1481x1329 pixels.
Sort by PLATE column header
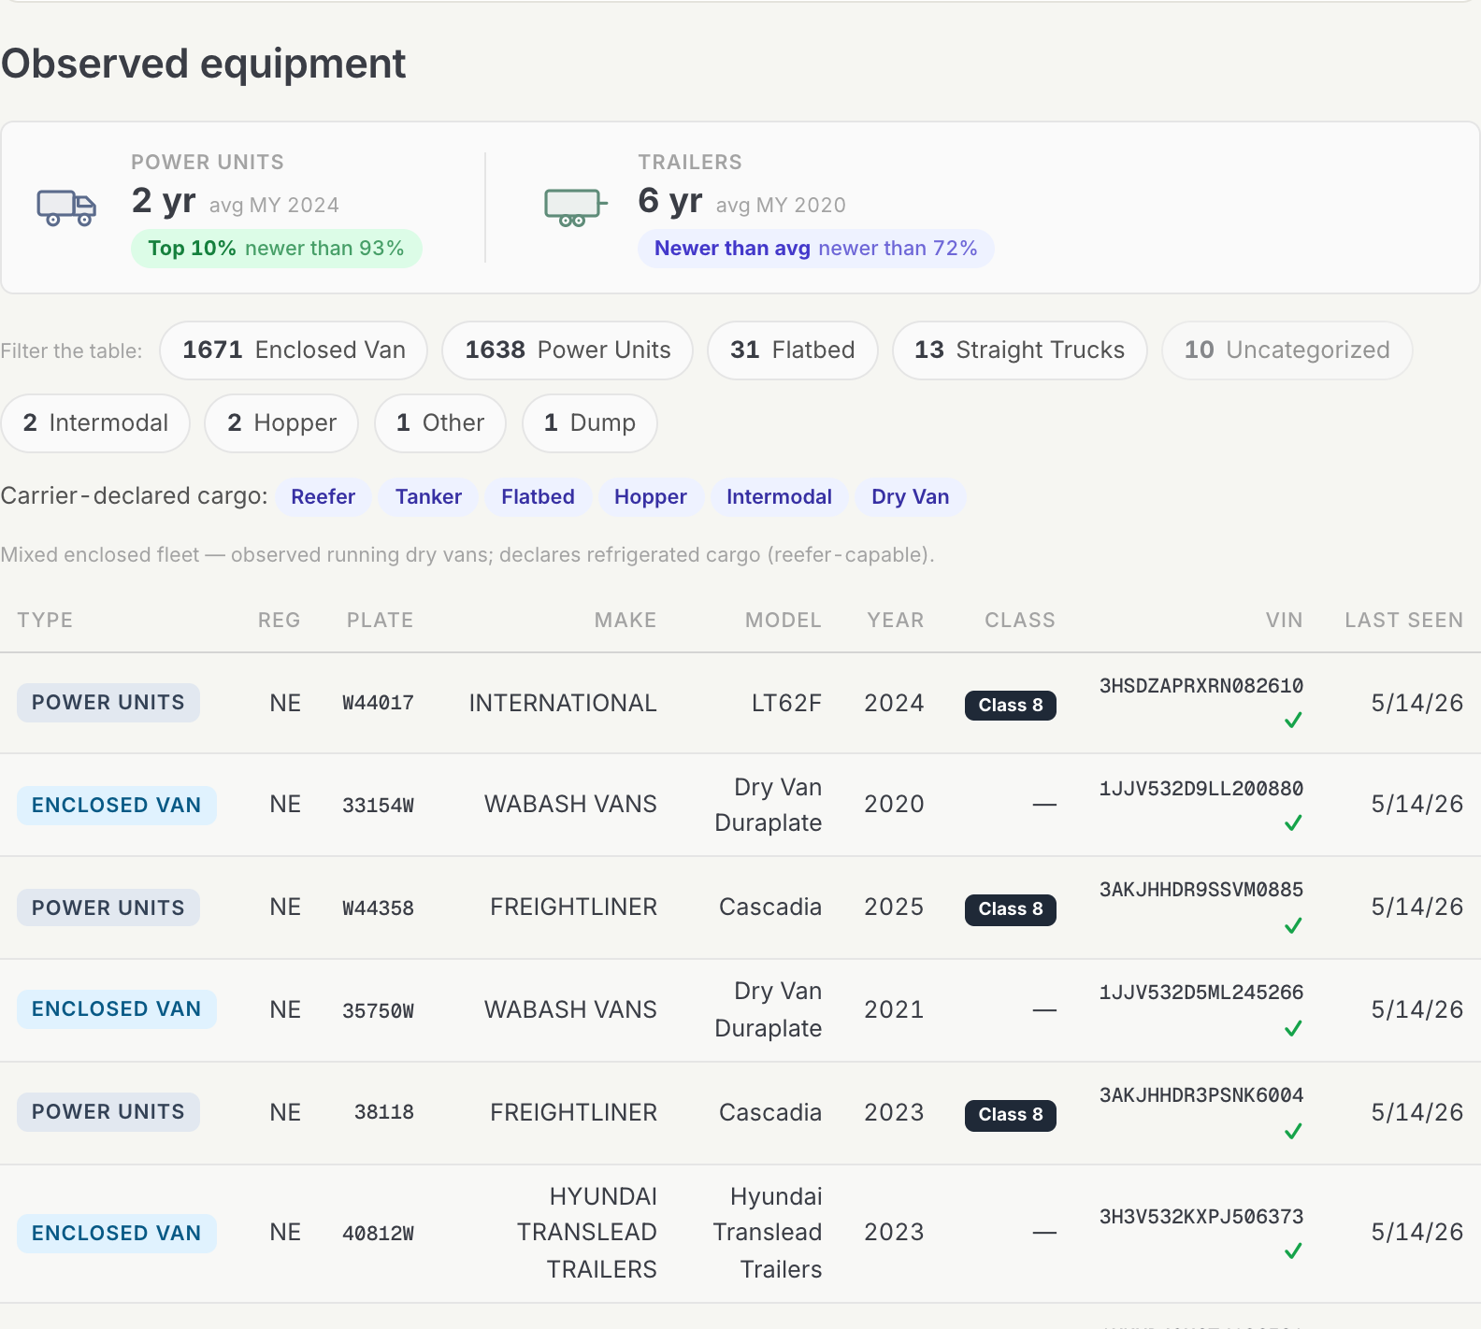(380, 621)
